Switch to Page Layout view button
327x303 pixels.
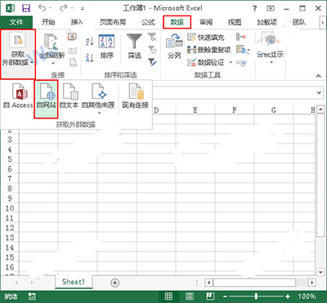click(x=190, y=296)
